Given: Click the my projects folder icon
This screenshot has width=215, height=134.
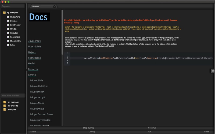Looking at the screenshot, I should coord(5,106).
